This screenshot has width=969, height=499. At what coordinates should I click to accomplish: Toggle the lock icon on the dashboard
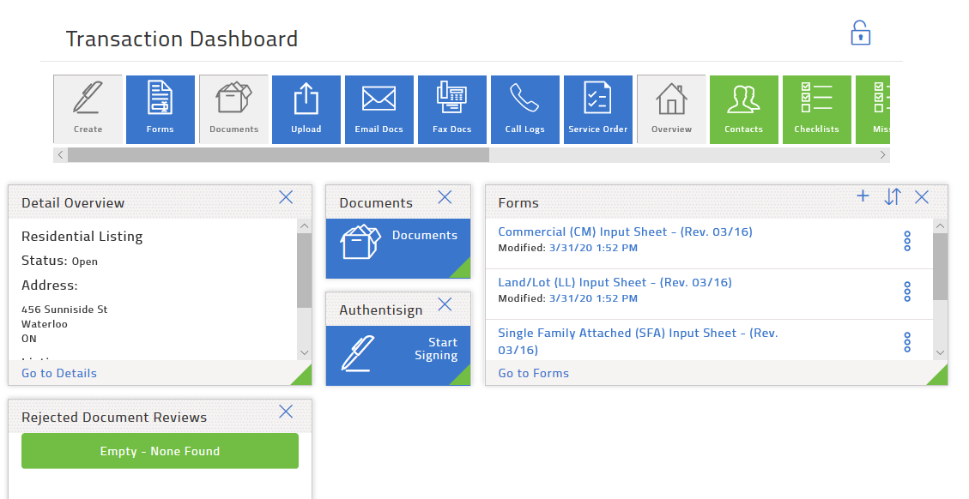point(861,32)
